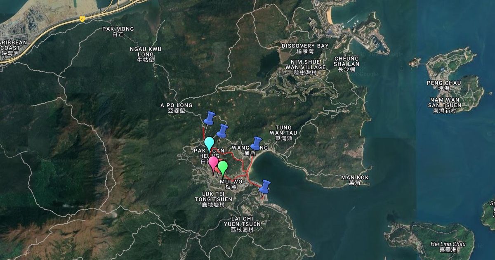Click the Tung Wan Tau label
Viewport: 495px width, 260px height.
pyautogui.click(x=283, y=130)
